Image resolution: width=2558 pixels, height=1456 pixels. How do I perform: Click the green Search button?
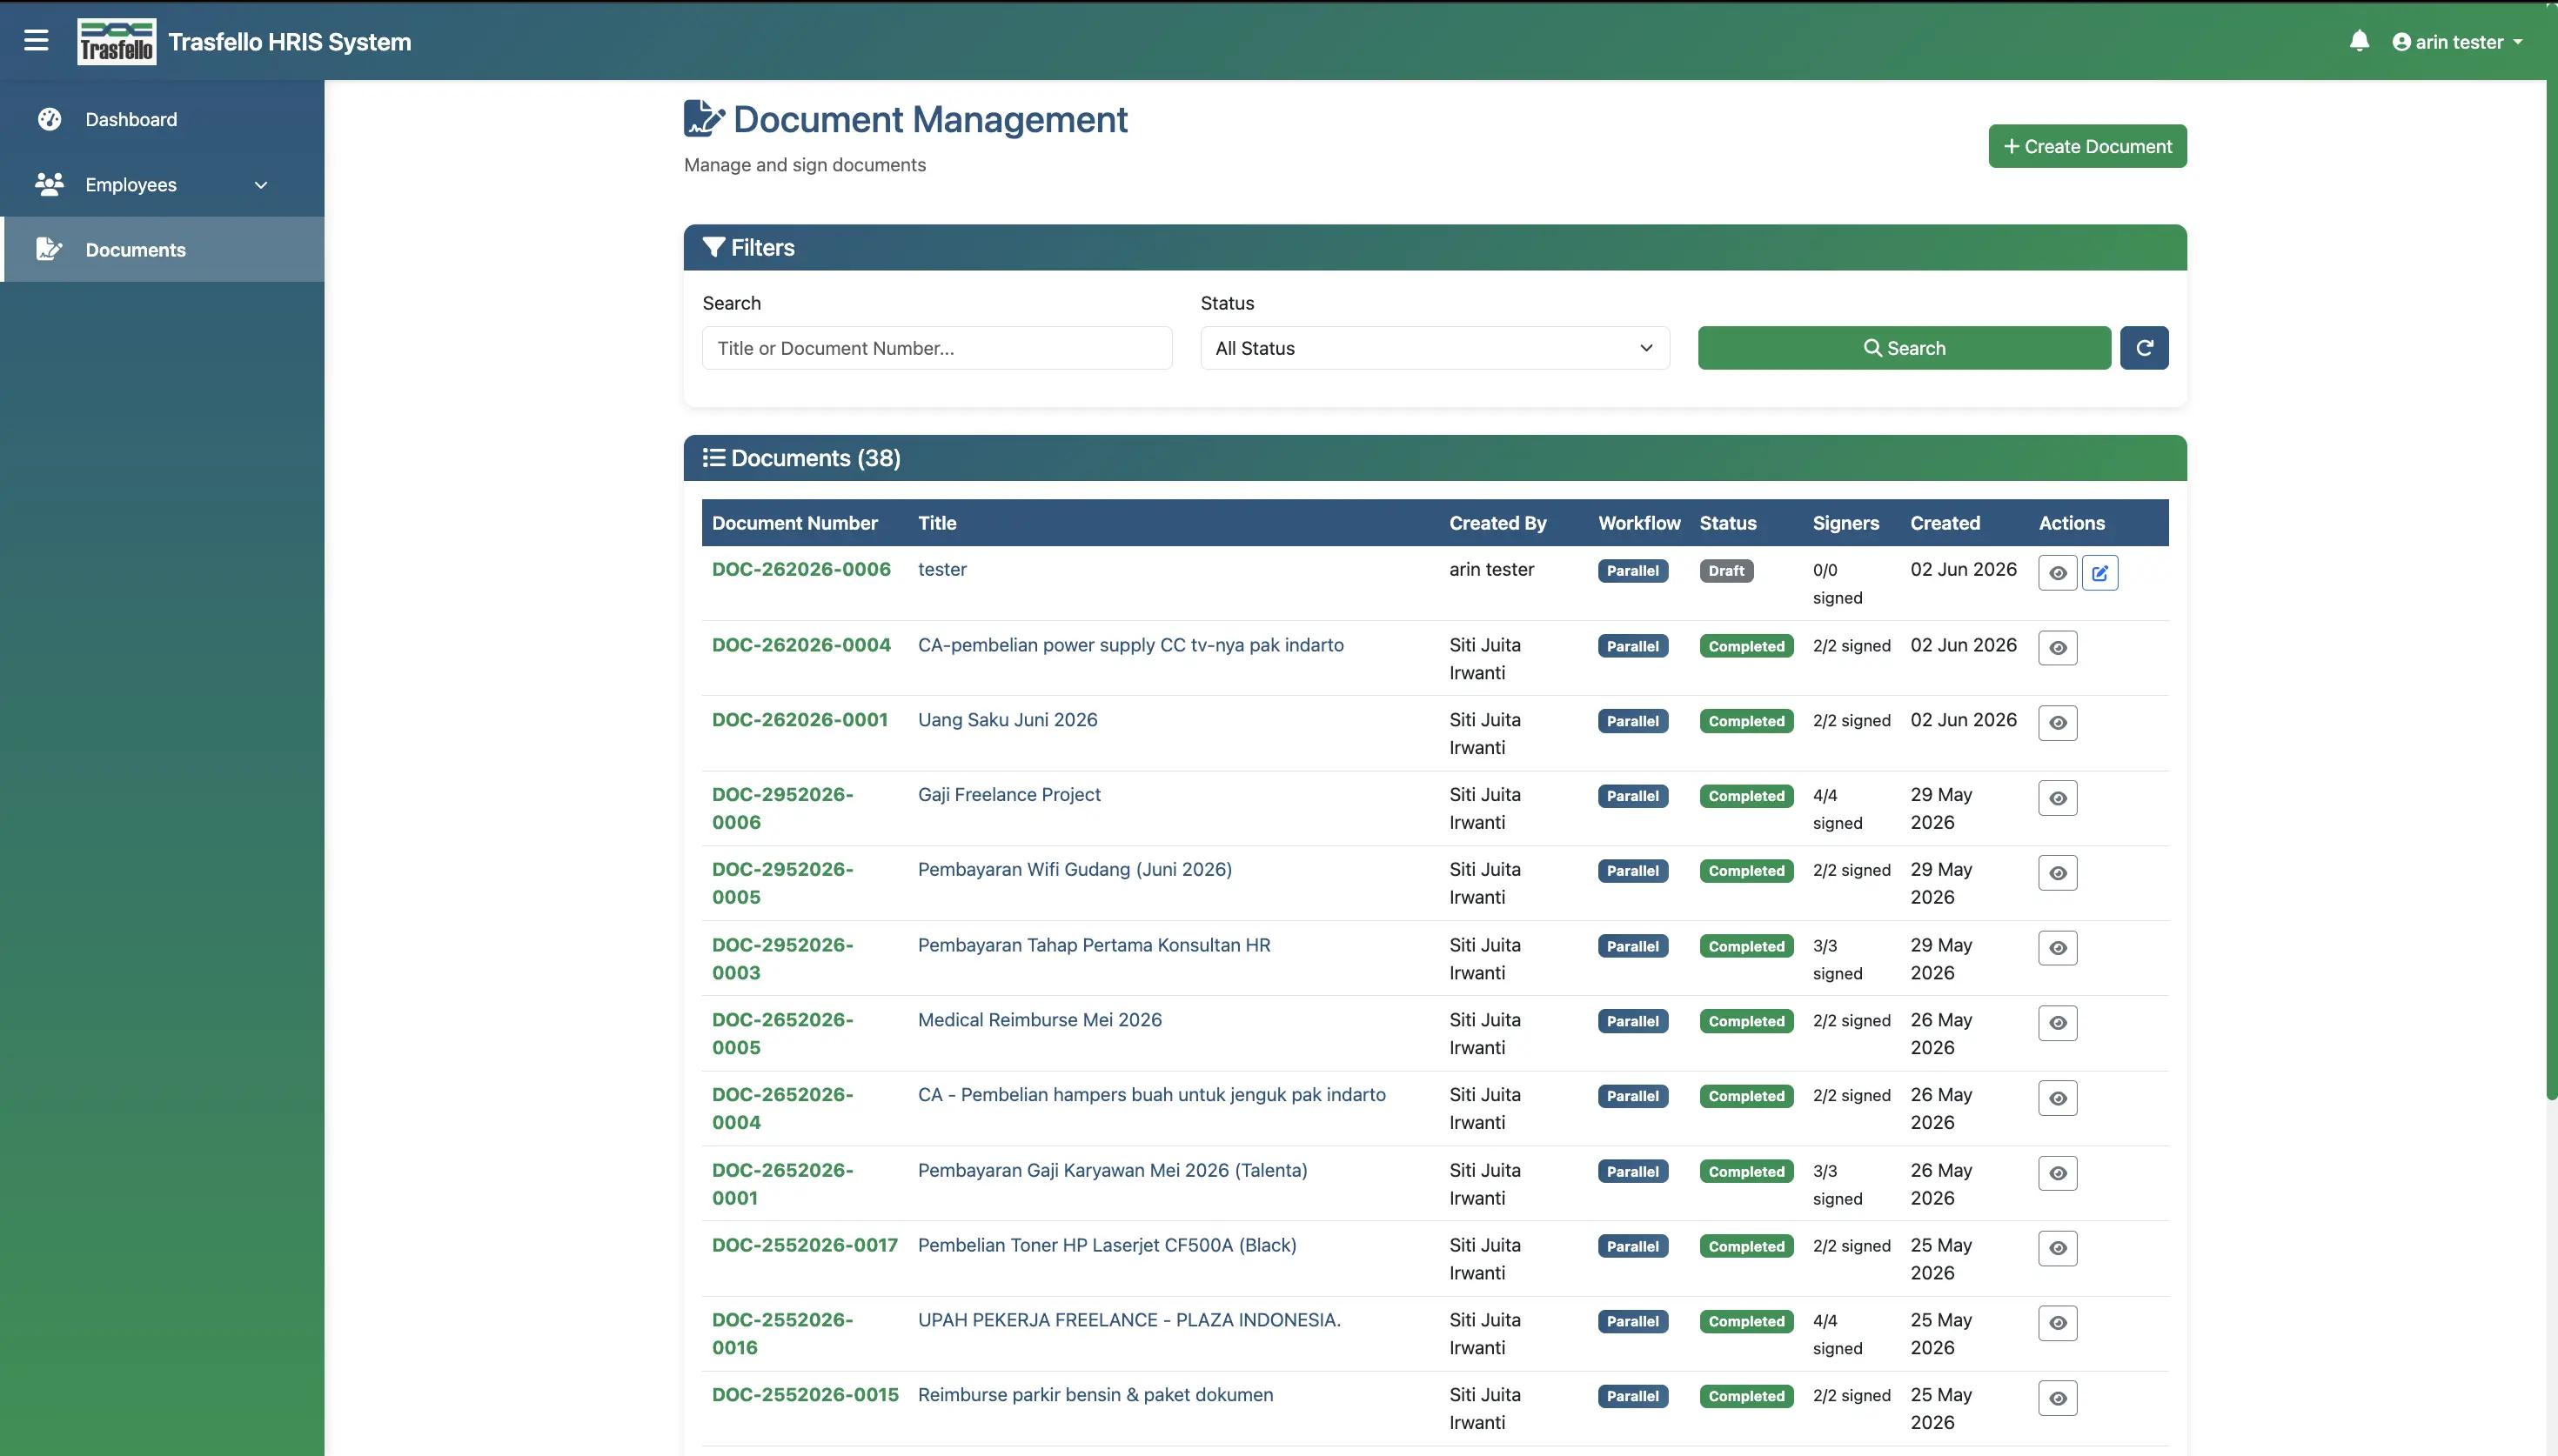pos(1904,348)
